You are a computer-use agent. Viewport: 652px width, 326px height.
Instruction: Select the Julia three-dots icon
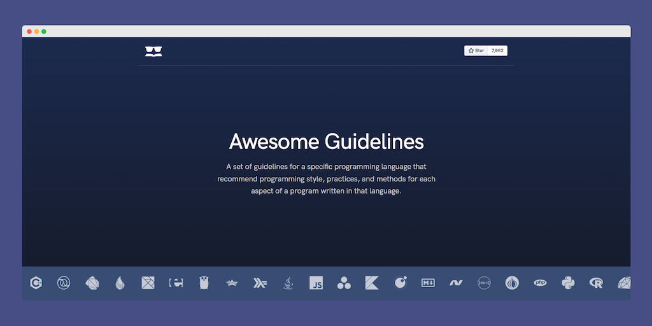pyautogui.click(x=344, y=283)
